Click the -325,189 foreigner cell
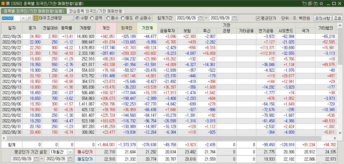Viewport: 344px width, 164px height. [x=126, y=36]
